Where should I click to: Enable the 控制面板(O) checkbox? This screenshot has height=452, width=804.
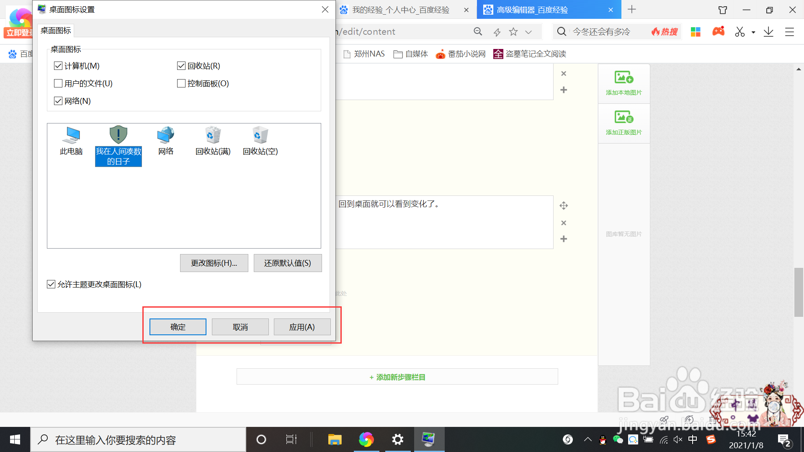tap(181, 83)
